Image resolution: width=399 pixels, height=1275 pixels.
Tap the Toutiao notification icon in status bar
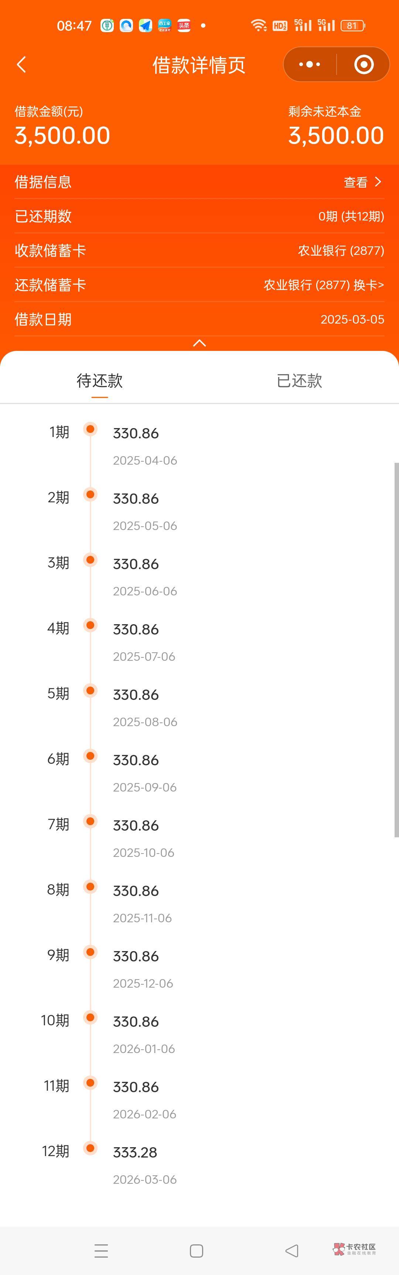[184, 26]
